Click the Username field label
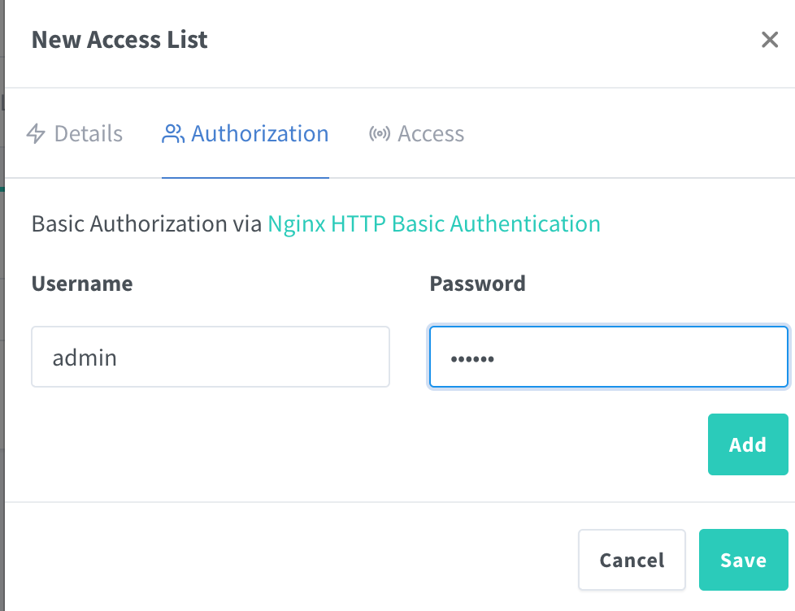 click(x=82, y=284)
